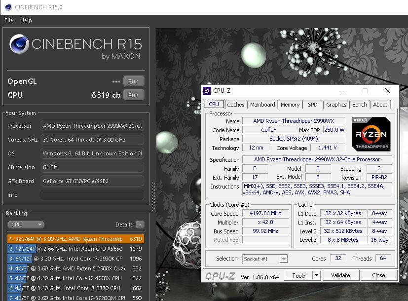Switch to the About tab in CPU-Z

(380, 105)
